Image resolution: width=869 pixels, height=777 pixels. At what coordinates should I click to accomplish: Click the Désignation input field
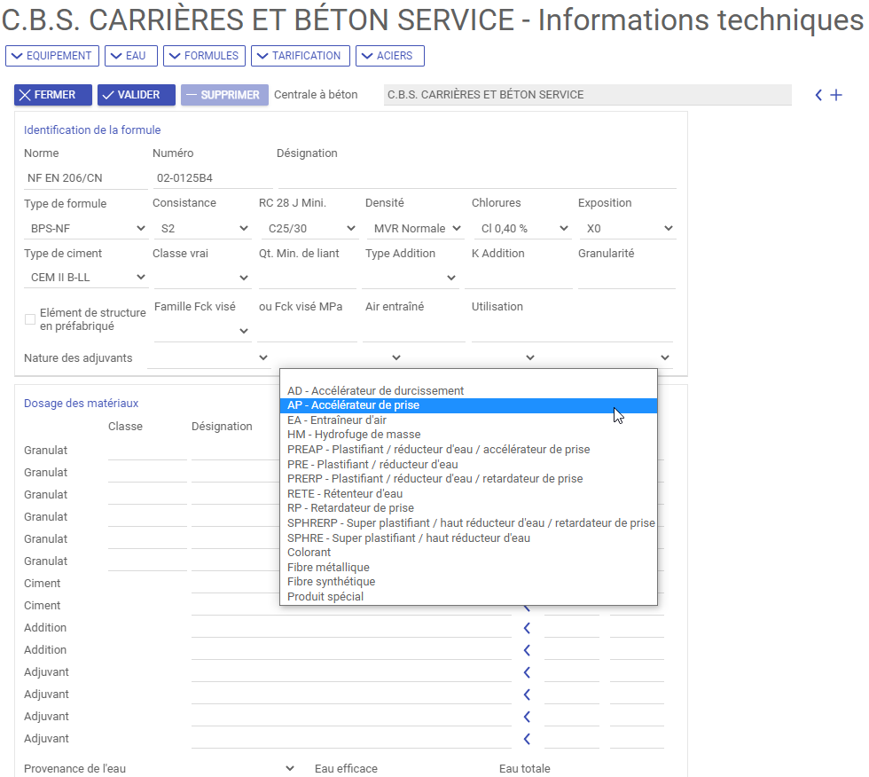477,178
